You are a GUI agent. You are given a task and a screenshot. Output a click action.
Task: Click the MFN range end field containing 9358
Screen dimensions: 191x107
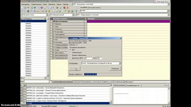click(x=98, y=58)
